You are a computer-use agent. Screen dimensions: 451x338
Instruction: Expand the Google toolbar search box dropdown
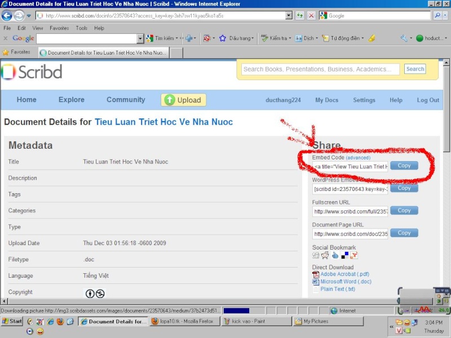pos(140,38)
